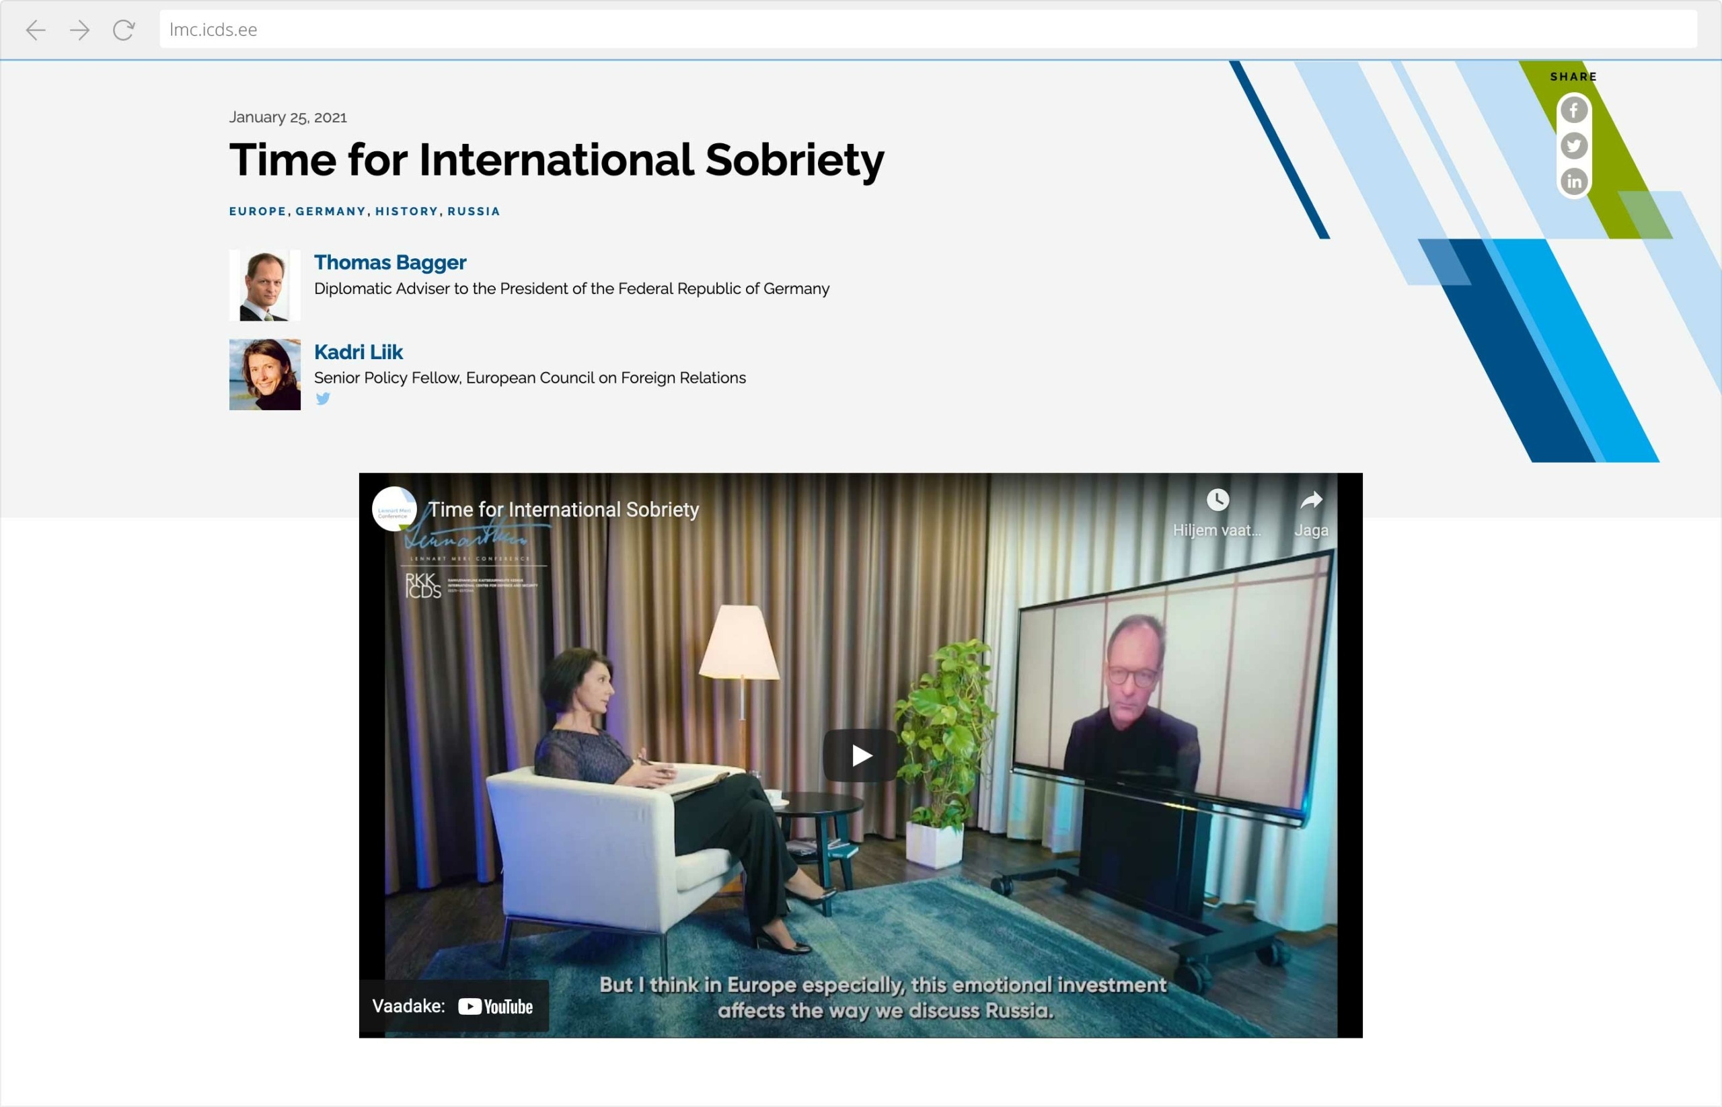Open the EUROPE tag

(x=258, y=211)
